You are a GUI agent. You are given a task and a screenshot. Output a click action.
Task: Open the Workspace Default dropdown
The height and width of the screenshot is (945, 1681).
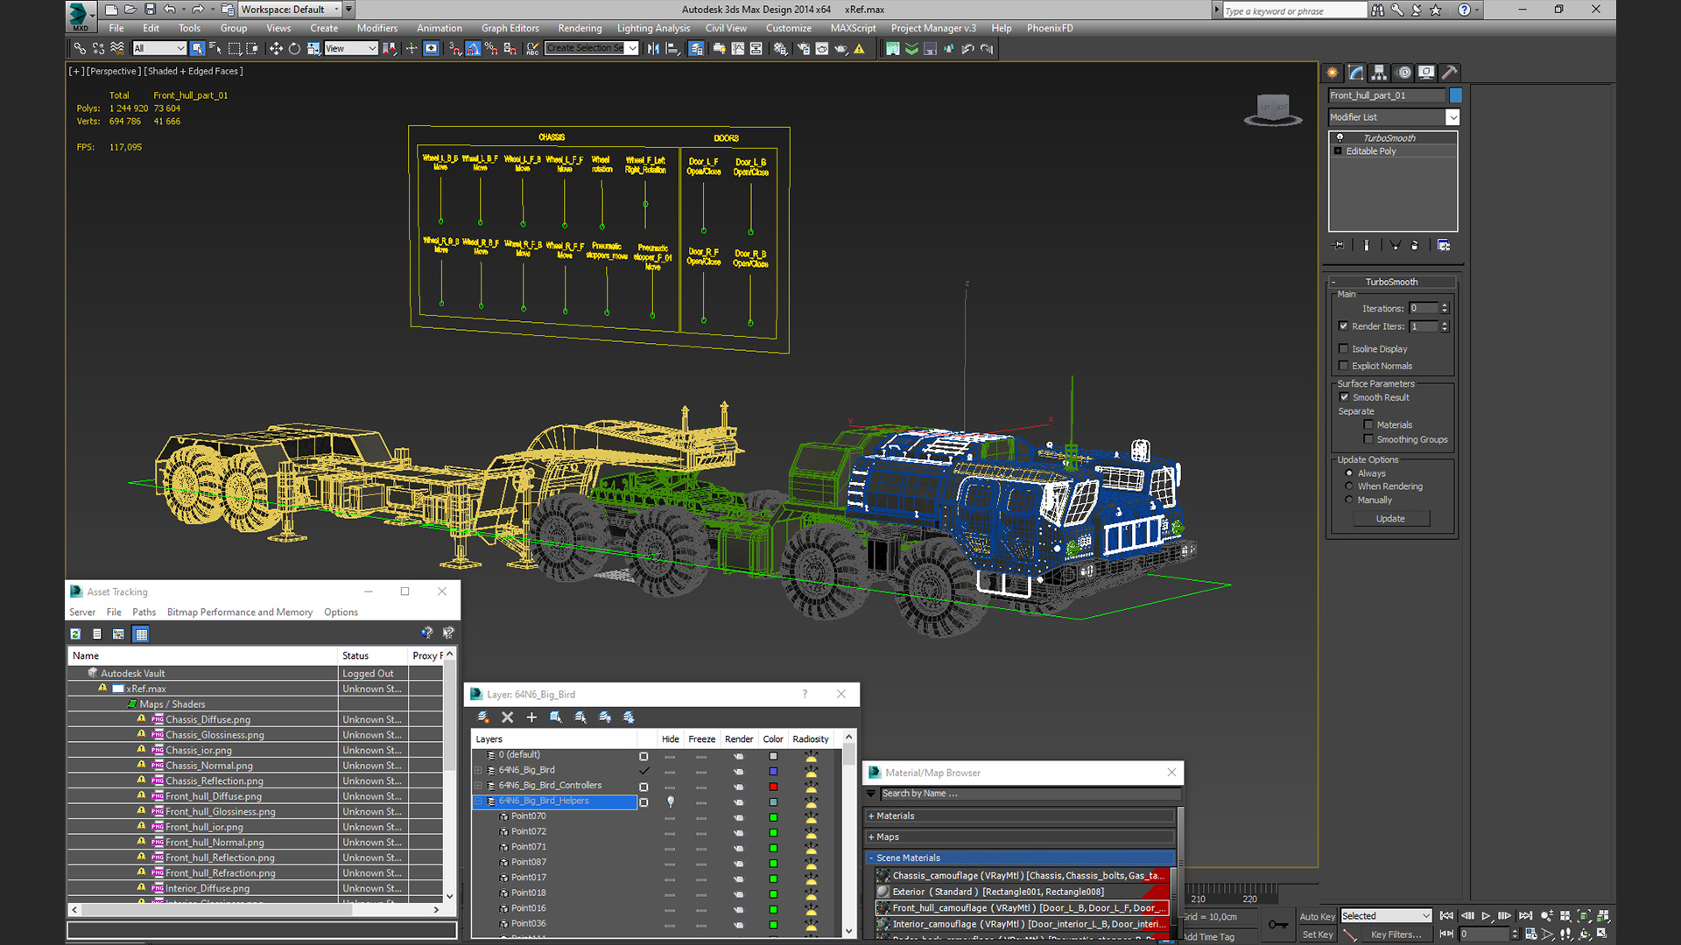pos(290,10)
